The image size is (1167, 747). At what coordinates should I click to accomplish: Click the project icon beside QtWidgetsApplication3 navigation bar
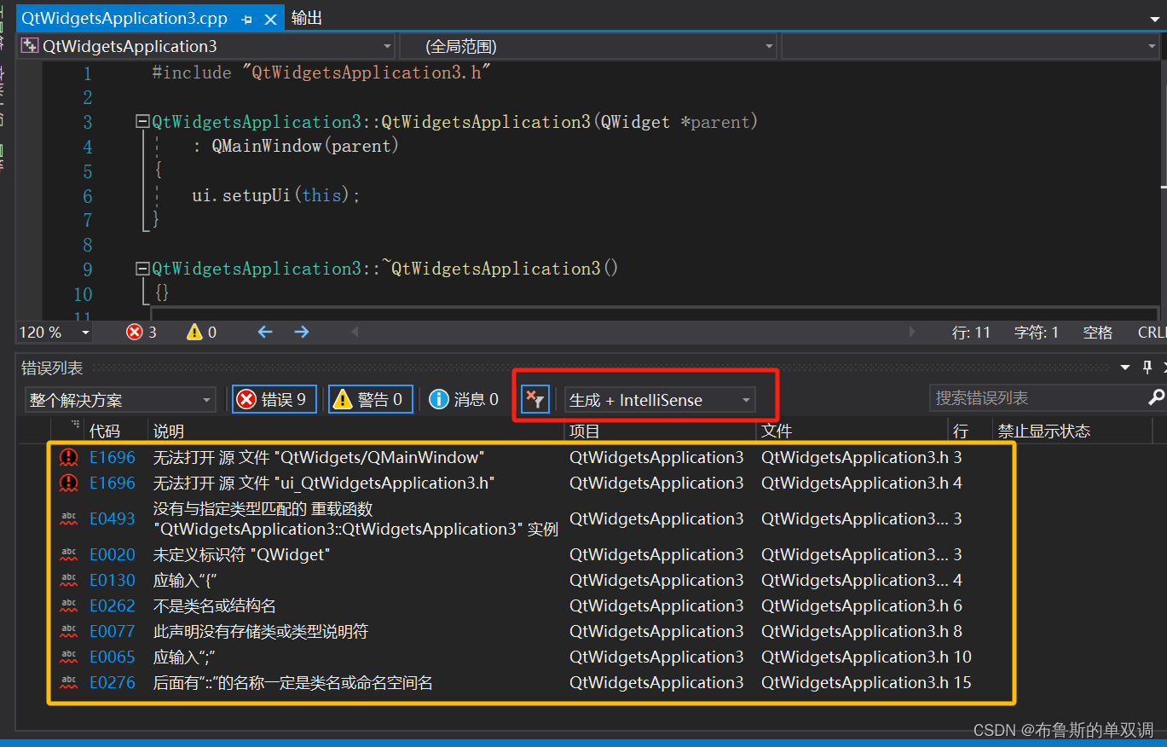click(28, 46)
